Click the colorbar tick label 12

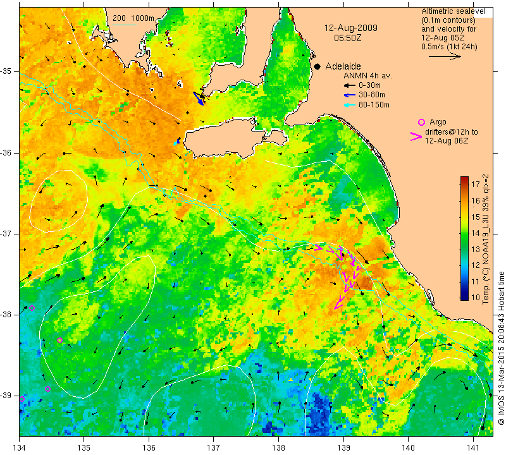point(476,265)
